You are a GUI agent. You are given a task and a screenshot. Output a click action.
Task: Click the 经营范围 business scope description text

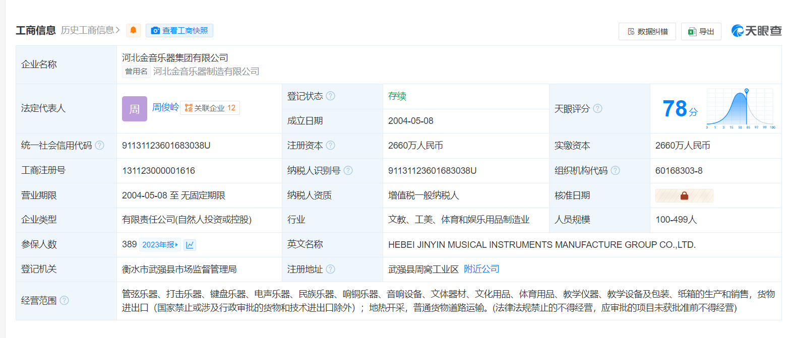click(x=448, y=301)
